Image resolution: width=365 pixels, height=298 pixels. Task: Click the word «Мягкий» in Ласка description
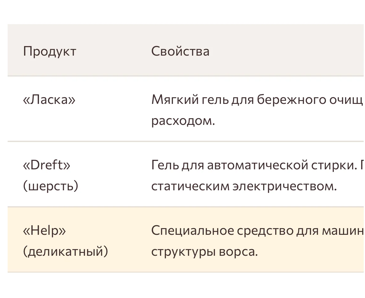click(174, 100)
